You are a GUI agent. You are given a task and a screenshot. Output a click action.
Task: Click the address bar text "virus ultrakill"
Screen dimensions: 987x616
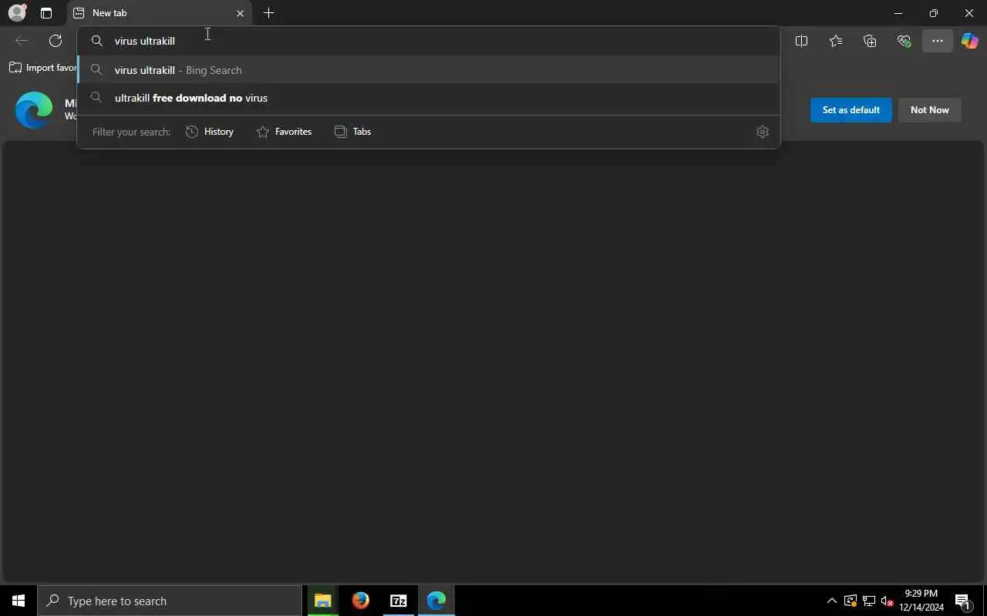point(145,41)
